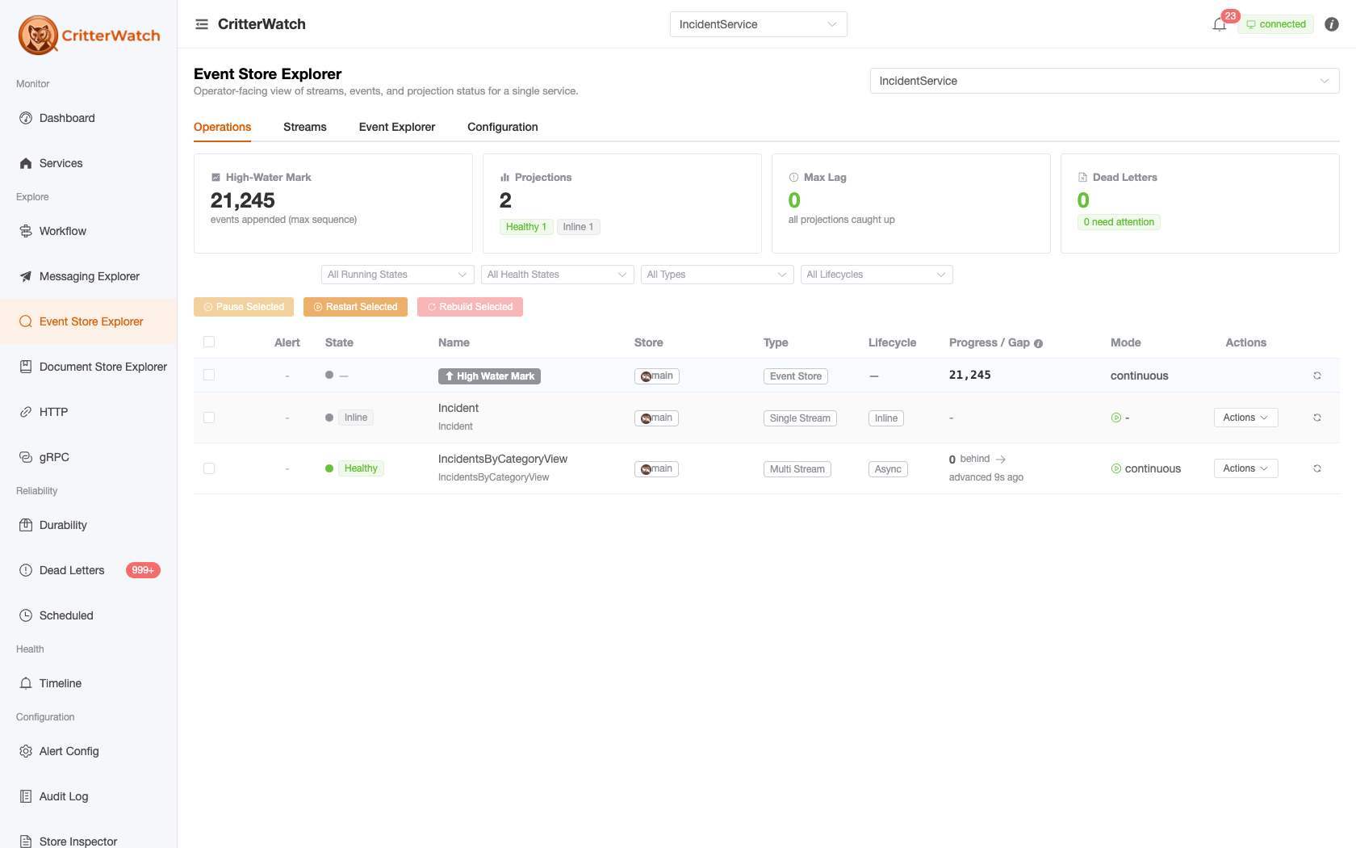Viewport: 1356px width, 848px height.
Task: Click the Messaging Explorer paper-plane icon
Action: (x=26, y=276)
